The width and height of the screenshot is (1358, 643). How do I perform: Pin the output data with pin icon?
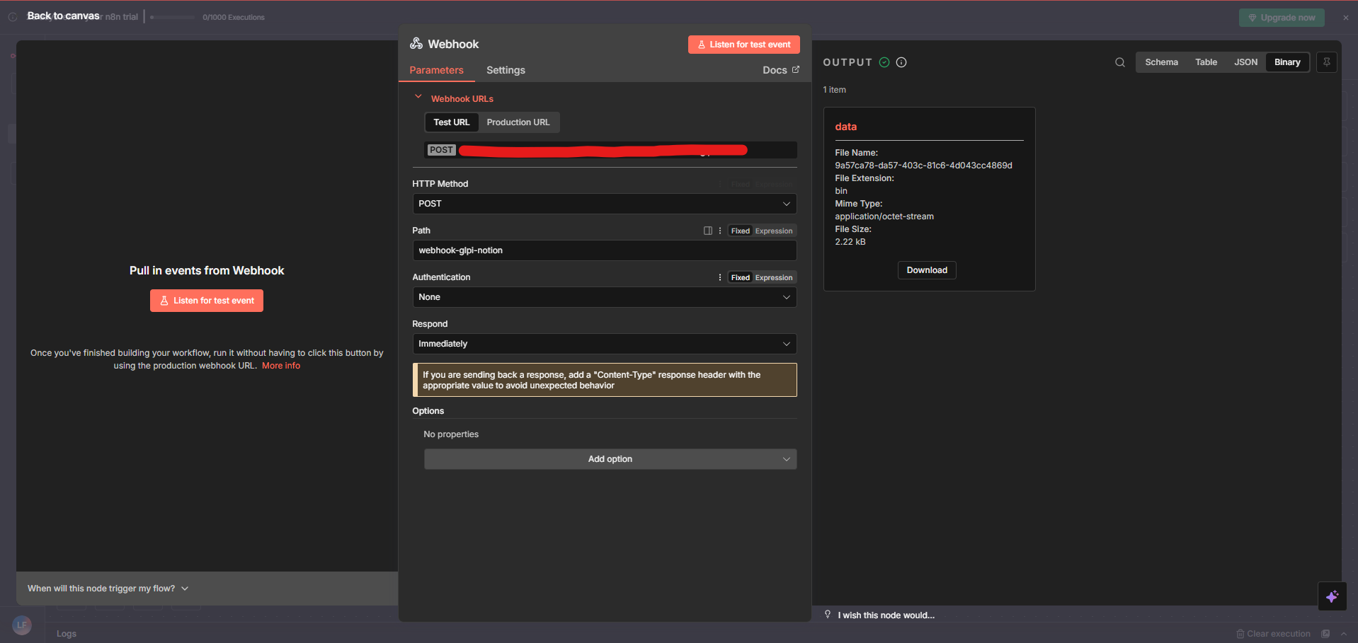pos(1326,62)
